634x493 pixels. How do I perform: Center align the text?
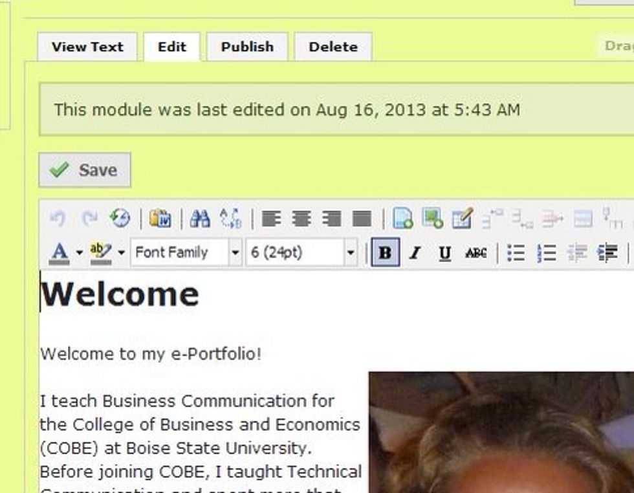pyautogui.click(x=301, y=219)
